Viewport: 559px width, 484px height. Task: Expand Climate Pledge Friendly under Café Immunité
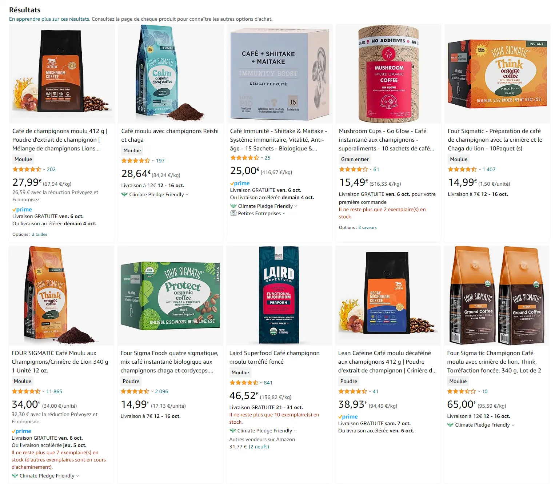pos(296,206)
